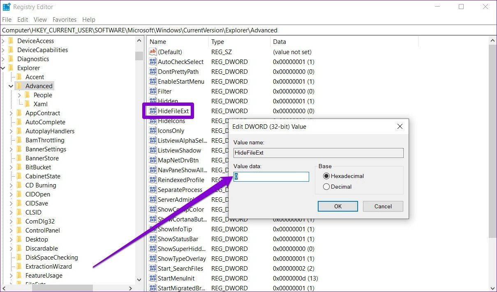Click the StartMenuInit value icon
This screenshot has width=497, height=292.
tap(153, 278)
